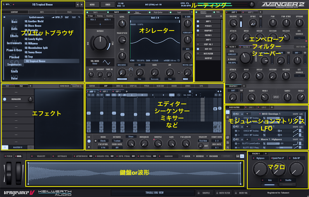Switch to the DRM SQ editor tab

click(120, 86)
